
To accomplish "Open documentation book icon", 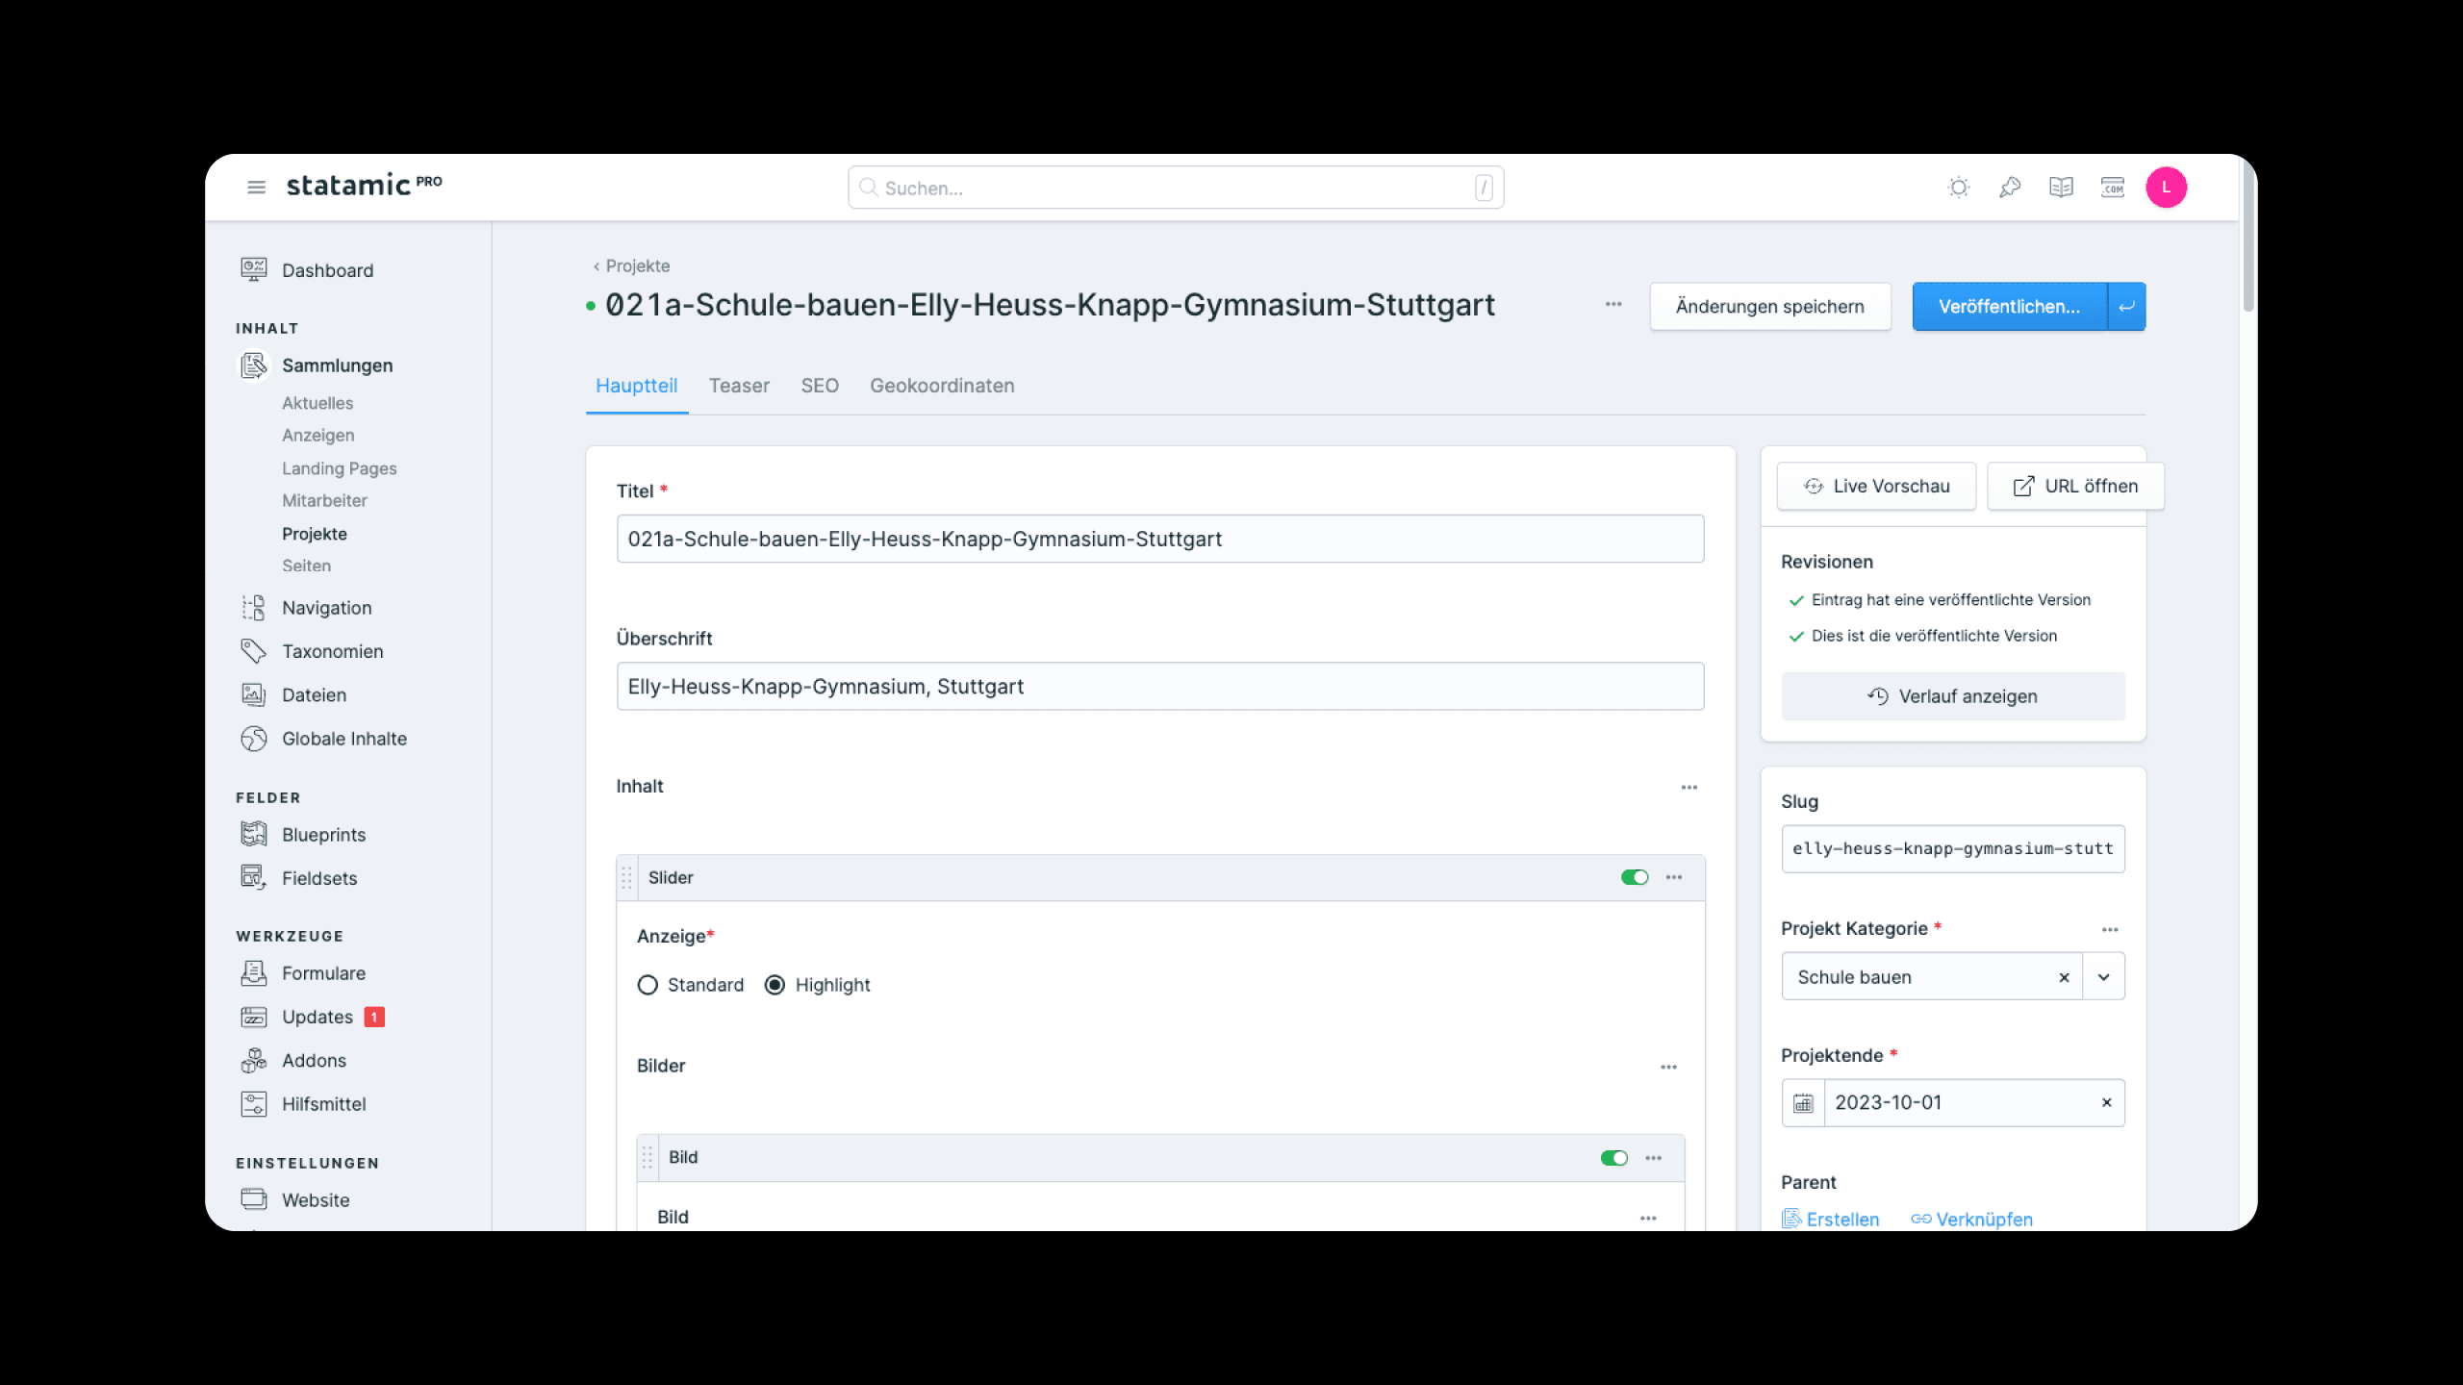I will (2061, 188).
